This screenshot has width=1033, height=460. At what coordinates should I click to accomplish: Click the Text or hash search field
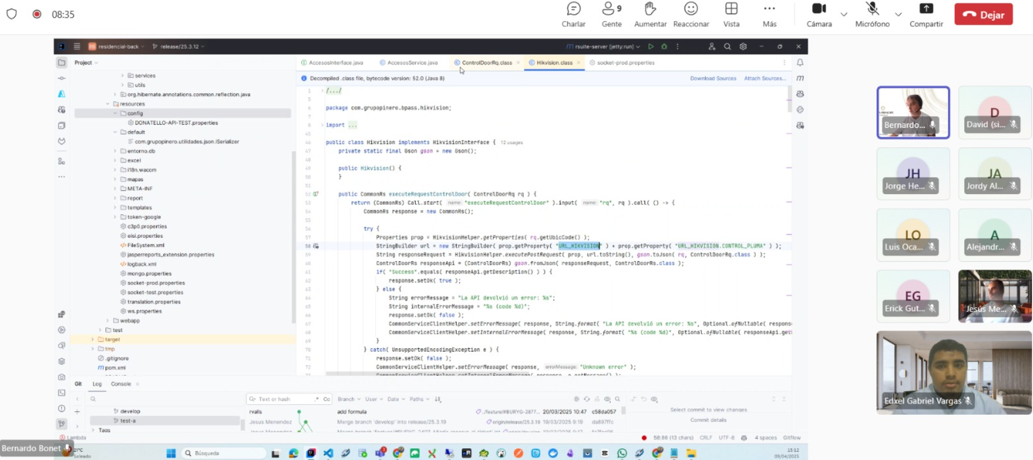pos(283,399)
